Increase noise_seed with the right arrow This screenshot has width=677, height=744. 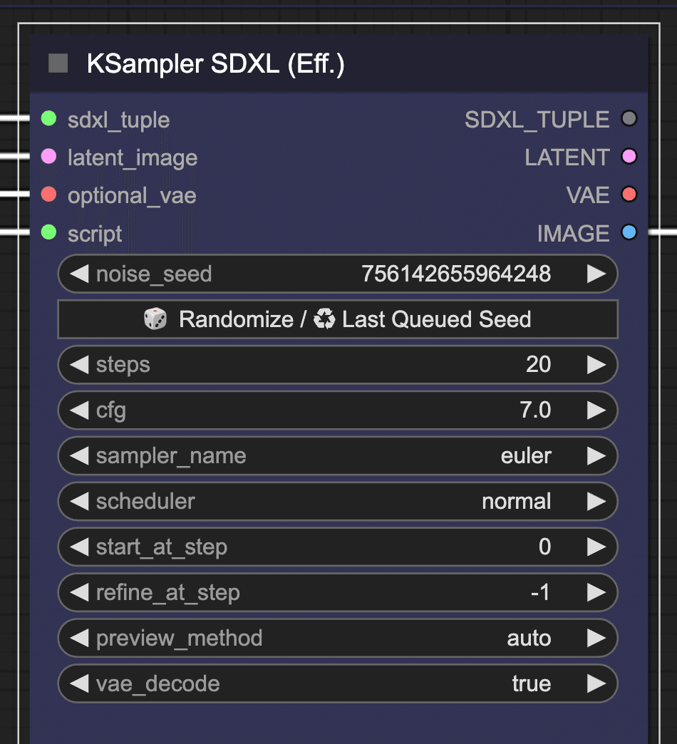pos(596,274)
